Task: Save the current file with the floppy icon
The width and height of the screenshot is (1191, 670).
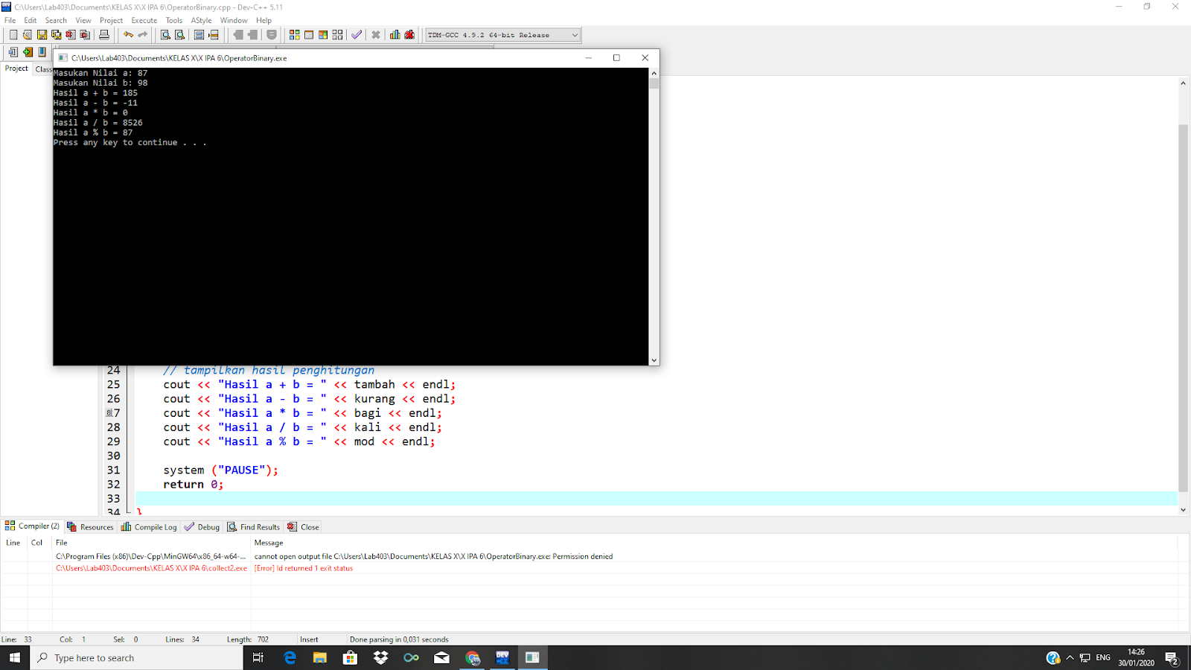Action: 42,35
